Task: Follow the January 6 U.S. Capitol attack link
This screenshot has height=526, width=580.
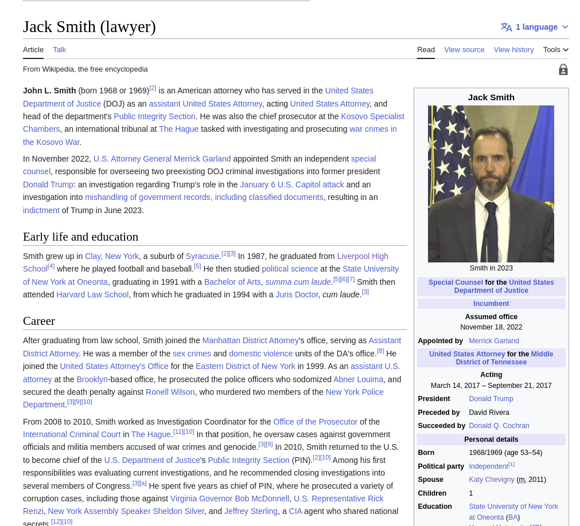Action: tap(292, 185)
